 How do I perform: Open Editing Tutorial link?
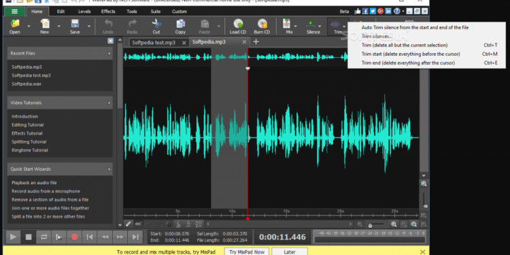tap(28, 125)
